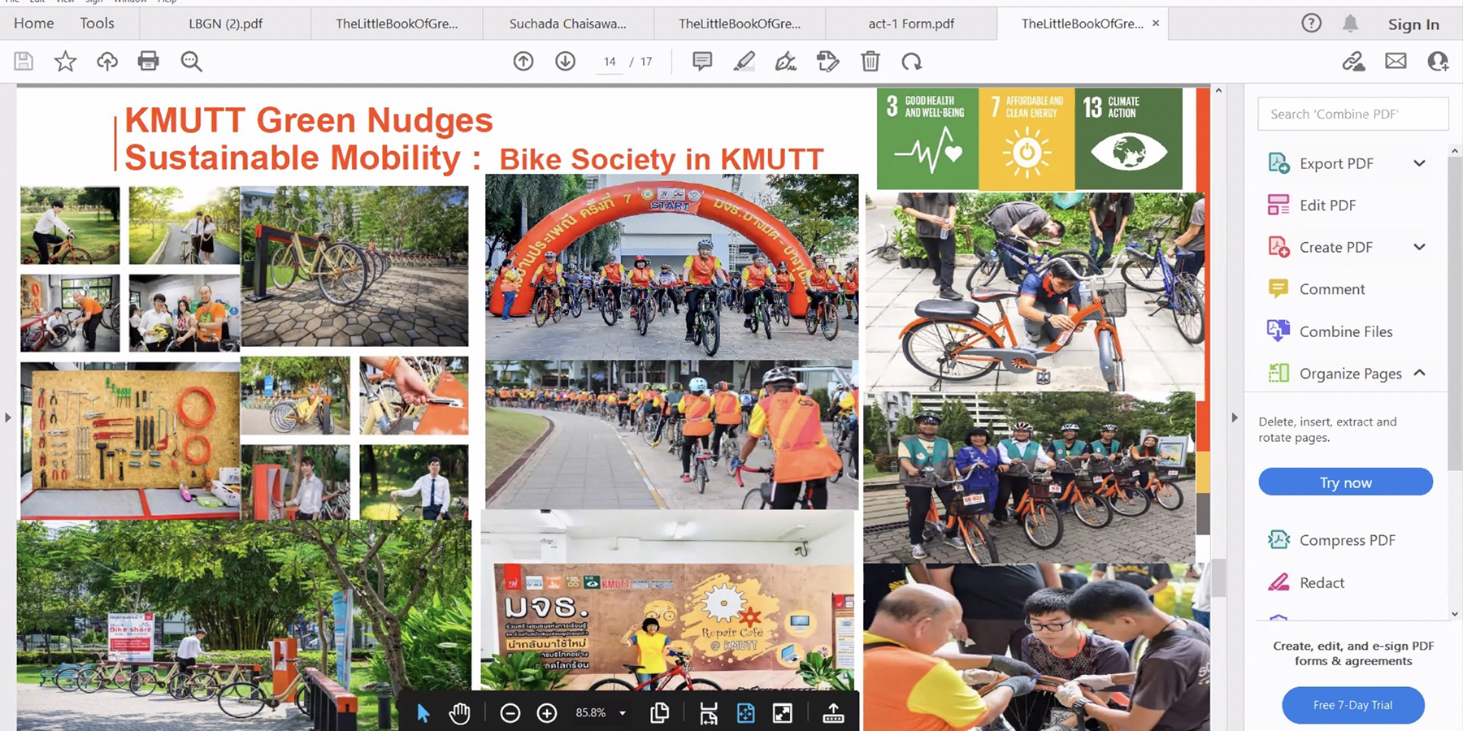Viewport: 1463px width, 731px height.
Task: Open the zoom percentage dropdown
Action: (x=621, y=712)
